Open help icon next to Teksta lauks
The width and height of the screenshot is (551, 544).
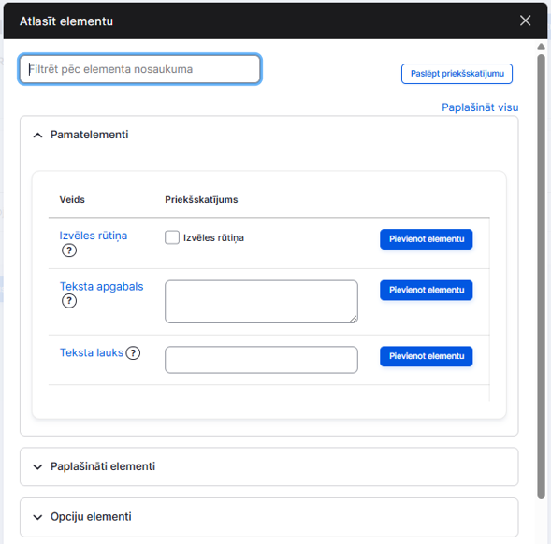click(133, 353)
